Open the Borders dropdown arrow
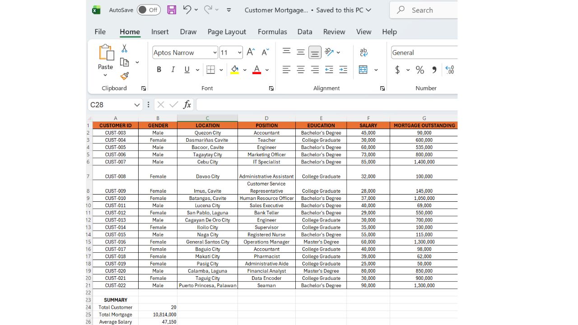 point(221,70)
